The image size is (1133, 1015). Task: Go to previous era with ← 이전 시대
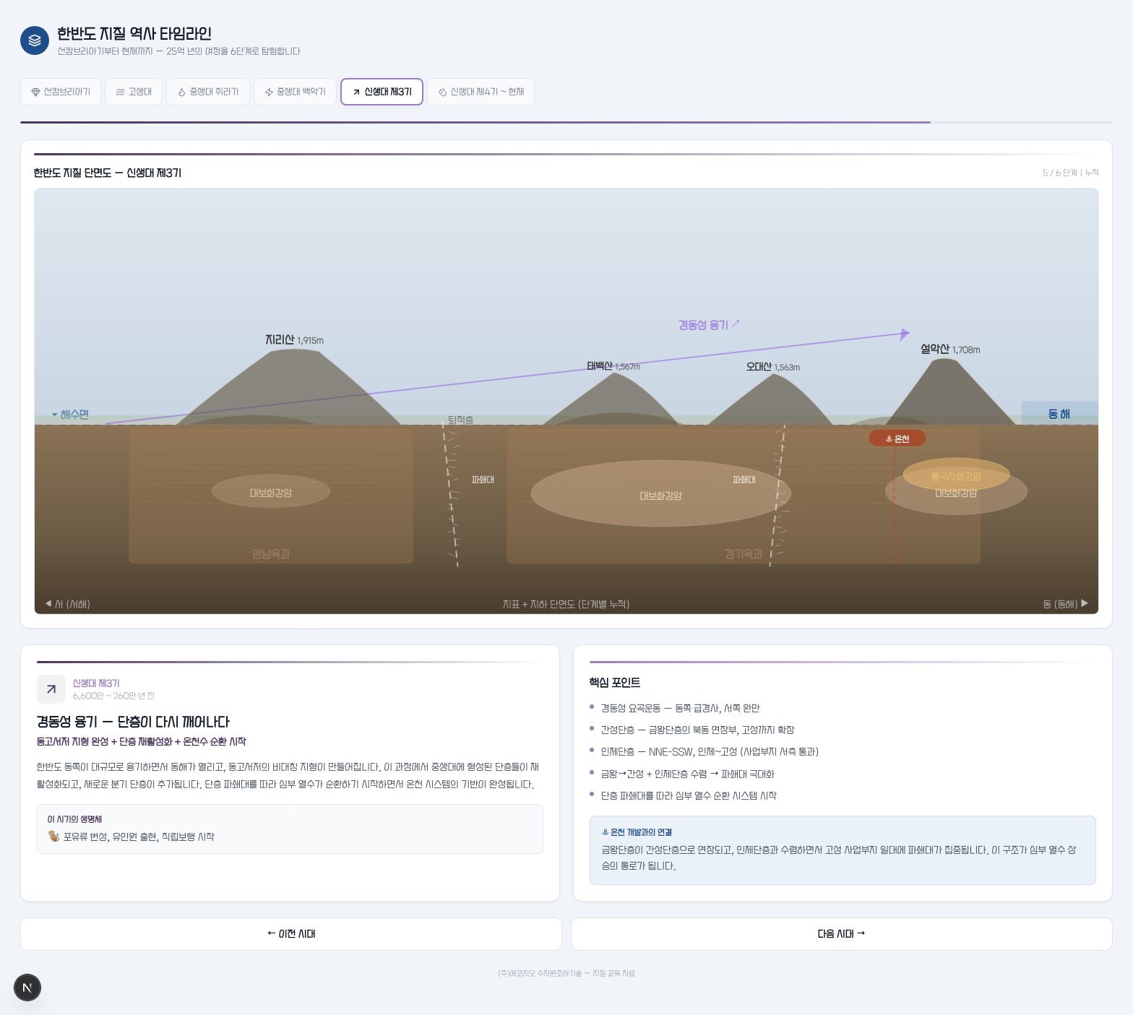pyautogui.click(x=291, y=934)
